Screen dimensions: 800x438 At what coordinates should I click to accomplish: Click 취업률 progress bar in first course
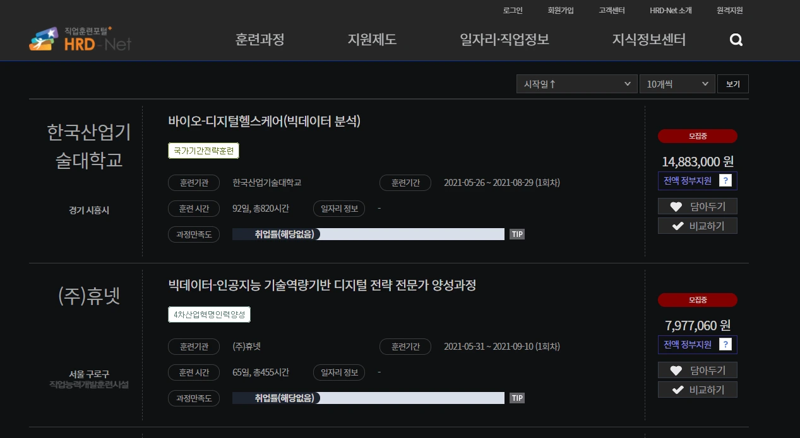368,234
